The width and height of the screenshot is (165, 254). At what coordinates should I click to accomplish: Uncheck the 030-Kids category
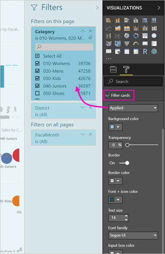pyautogui.click(x=37, y=79)
